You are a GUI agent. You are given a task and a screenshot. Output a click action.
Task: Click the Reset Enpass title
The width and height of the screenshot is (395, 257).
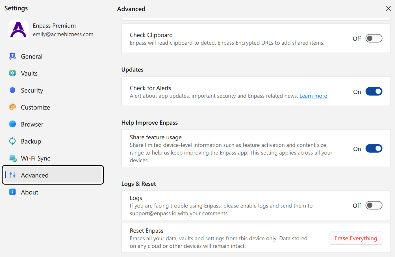(146, 231)
